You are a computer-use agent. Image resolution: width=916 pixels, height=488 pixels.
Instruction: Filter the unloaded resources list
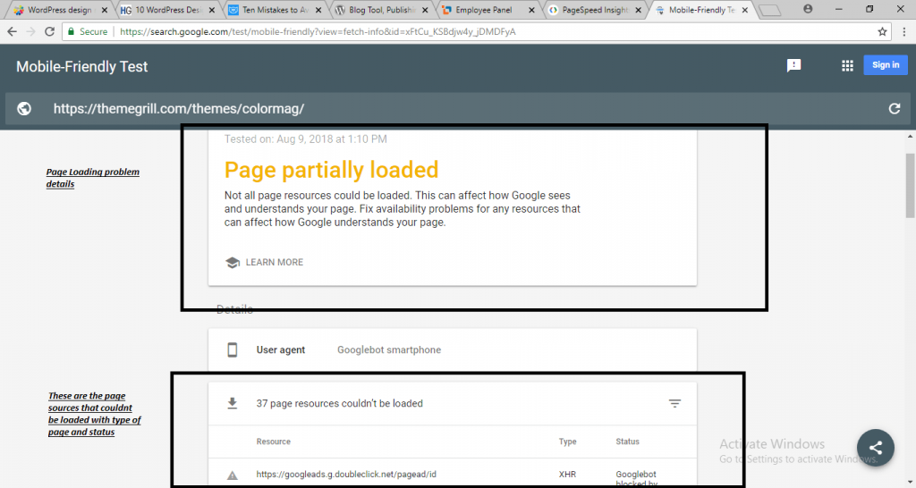[x=674, y=403]
